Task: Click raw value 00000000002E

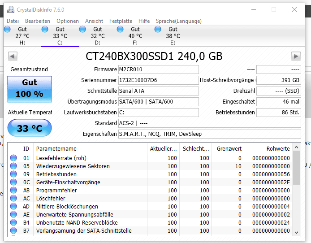Action: click(271, 182)
